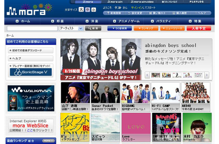219x144 pixels.
Task: Click next arrow in feature carousel
Action: tap(207, 75)
